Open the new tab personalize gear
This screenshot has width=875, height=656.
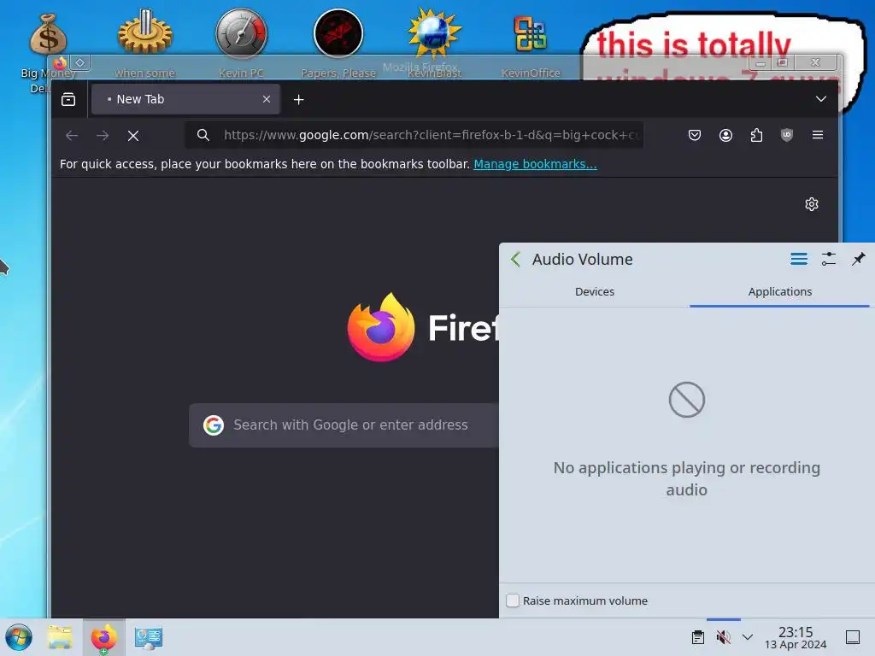(812, 204)
